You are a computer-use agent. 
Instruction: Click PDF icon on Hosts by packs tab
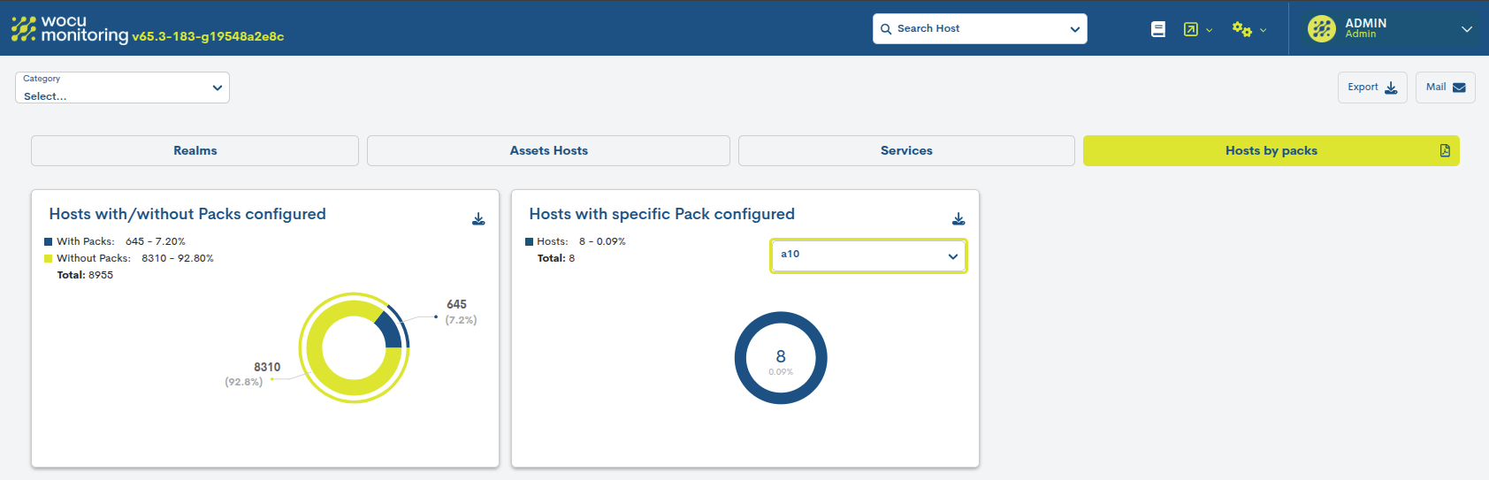coord(1445,150)
